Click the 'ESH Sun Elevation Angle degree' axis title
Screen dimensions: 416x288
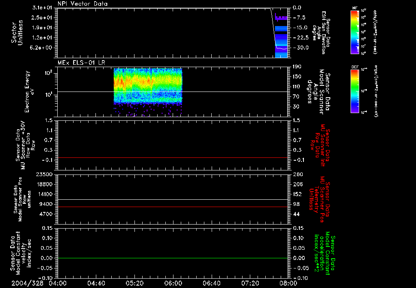pyautogui.click(x=321, y=33)
